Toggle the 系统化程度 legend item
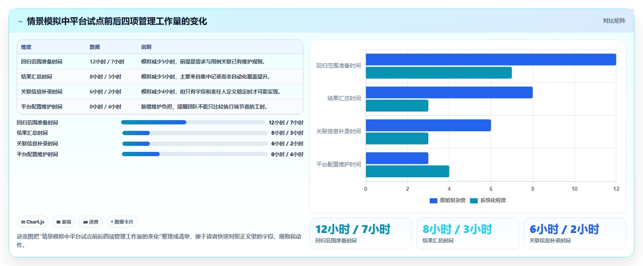643x266 pixels. click(488, 201)
